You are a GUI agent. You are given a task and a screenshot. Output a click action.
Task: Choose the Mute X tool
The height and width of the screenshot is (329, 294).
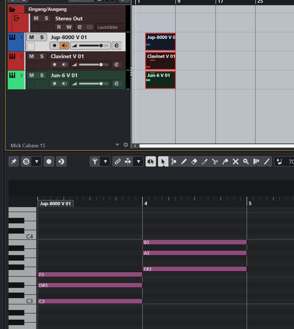pos(235,162)
